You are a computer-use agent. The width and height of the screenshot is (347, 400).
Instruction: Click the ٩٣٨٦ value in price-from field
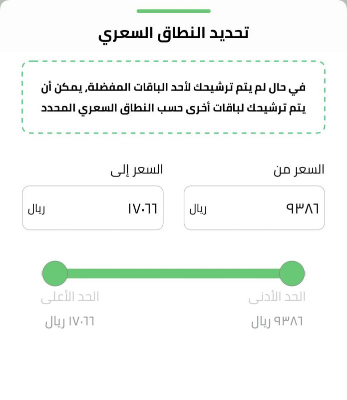303,208
